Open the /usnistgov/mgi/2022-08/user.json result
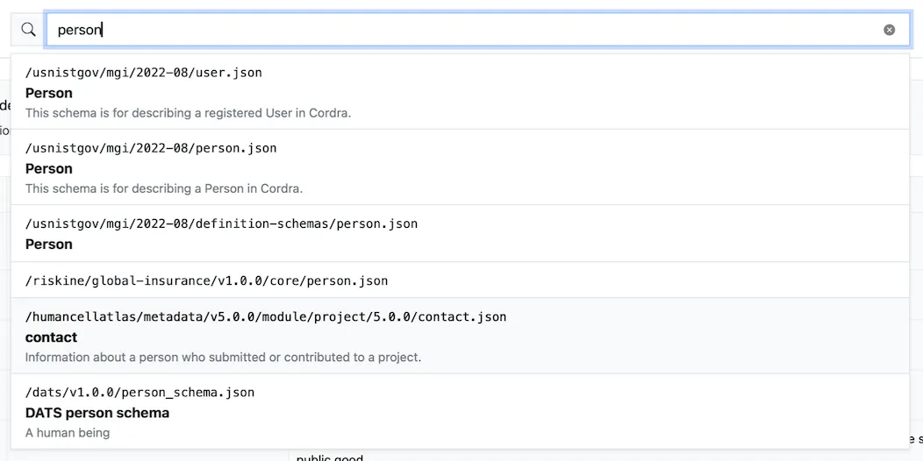The image size is (923, 461). [x=460, y=92]
